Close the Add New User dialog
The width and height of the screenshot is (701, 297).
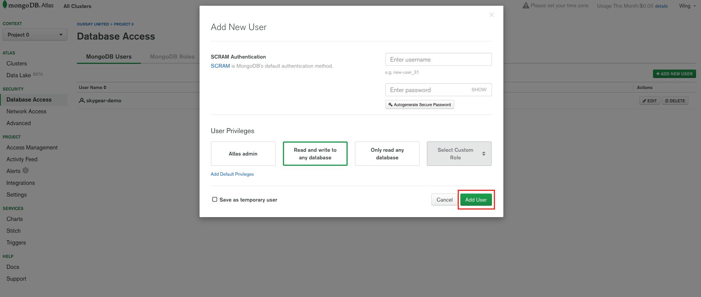(492, 15)
